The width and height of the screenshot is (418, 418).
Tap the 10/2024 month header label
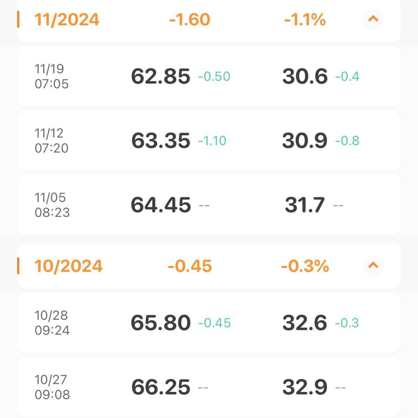click(x=68, y=266)
